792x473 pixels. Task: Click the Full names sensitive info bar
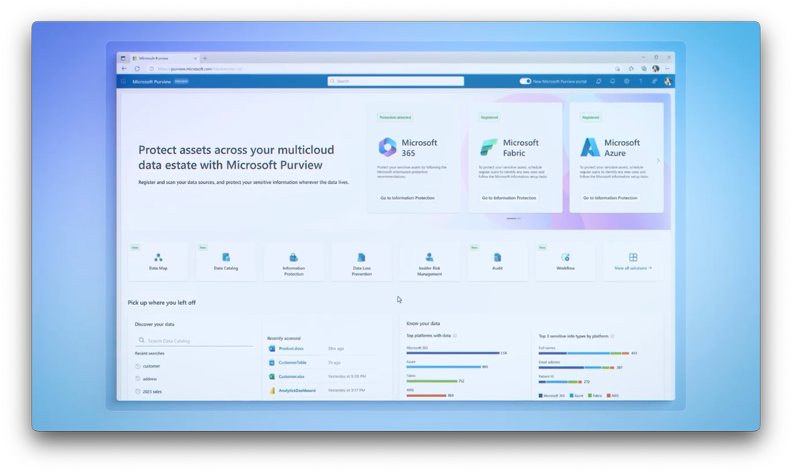583,353
